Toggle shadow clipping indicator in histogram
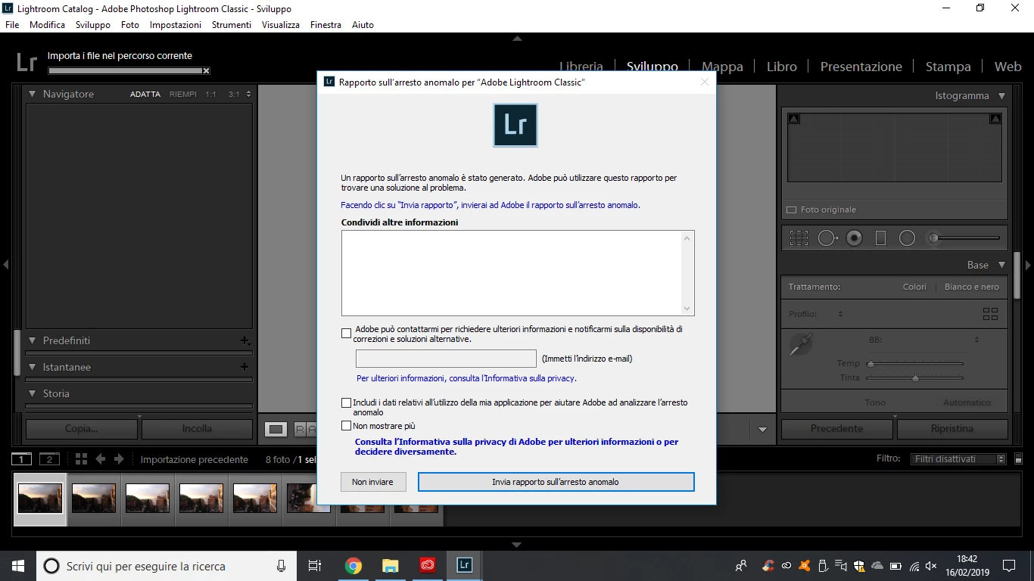This screenshot has height=581, width=1034. point(793,119)
